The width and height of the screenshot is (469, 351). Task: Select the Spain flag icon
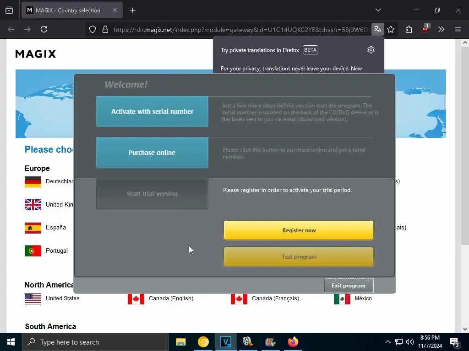point(33,228)
